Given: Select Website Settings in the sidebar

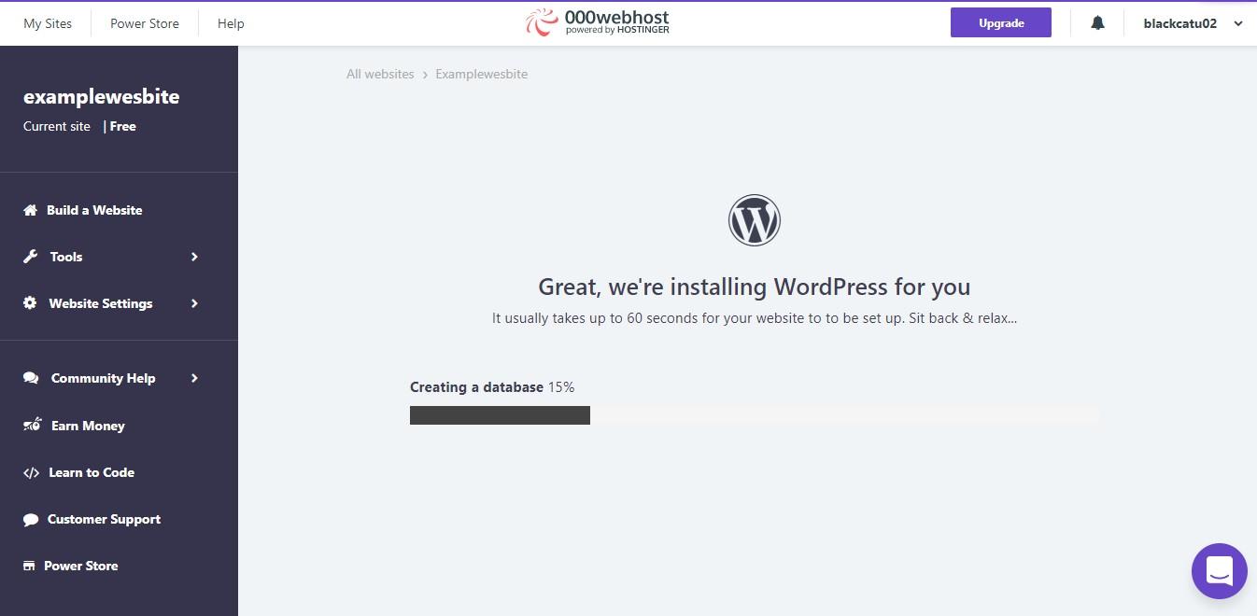Looking at the screenshot, I should point(101,303).
